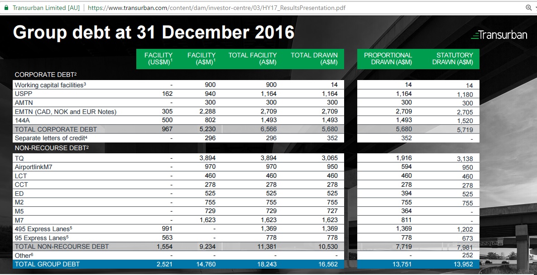Click total non-recourse proportional drawn '7,719'
Viewport: 537px width, 275px height.
point(404,246)
